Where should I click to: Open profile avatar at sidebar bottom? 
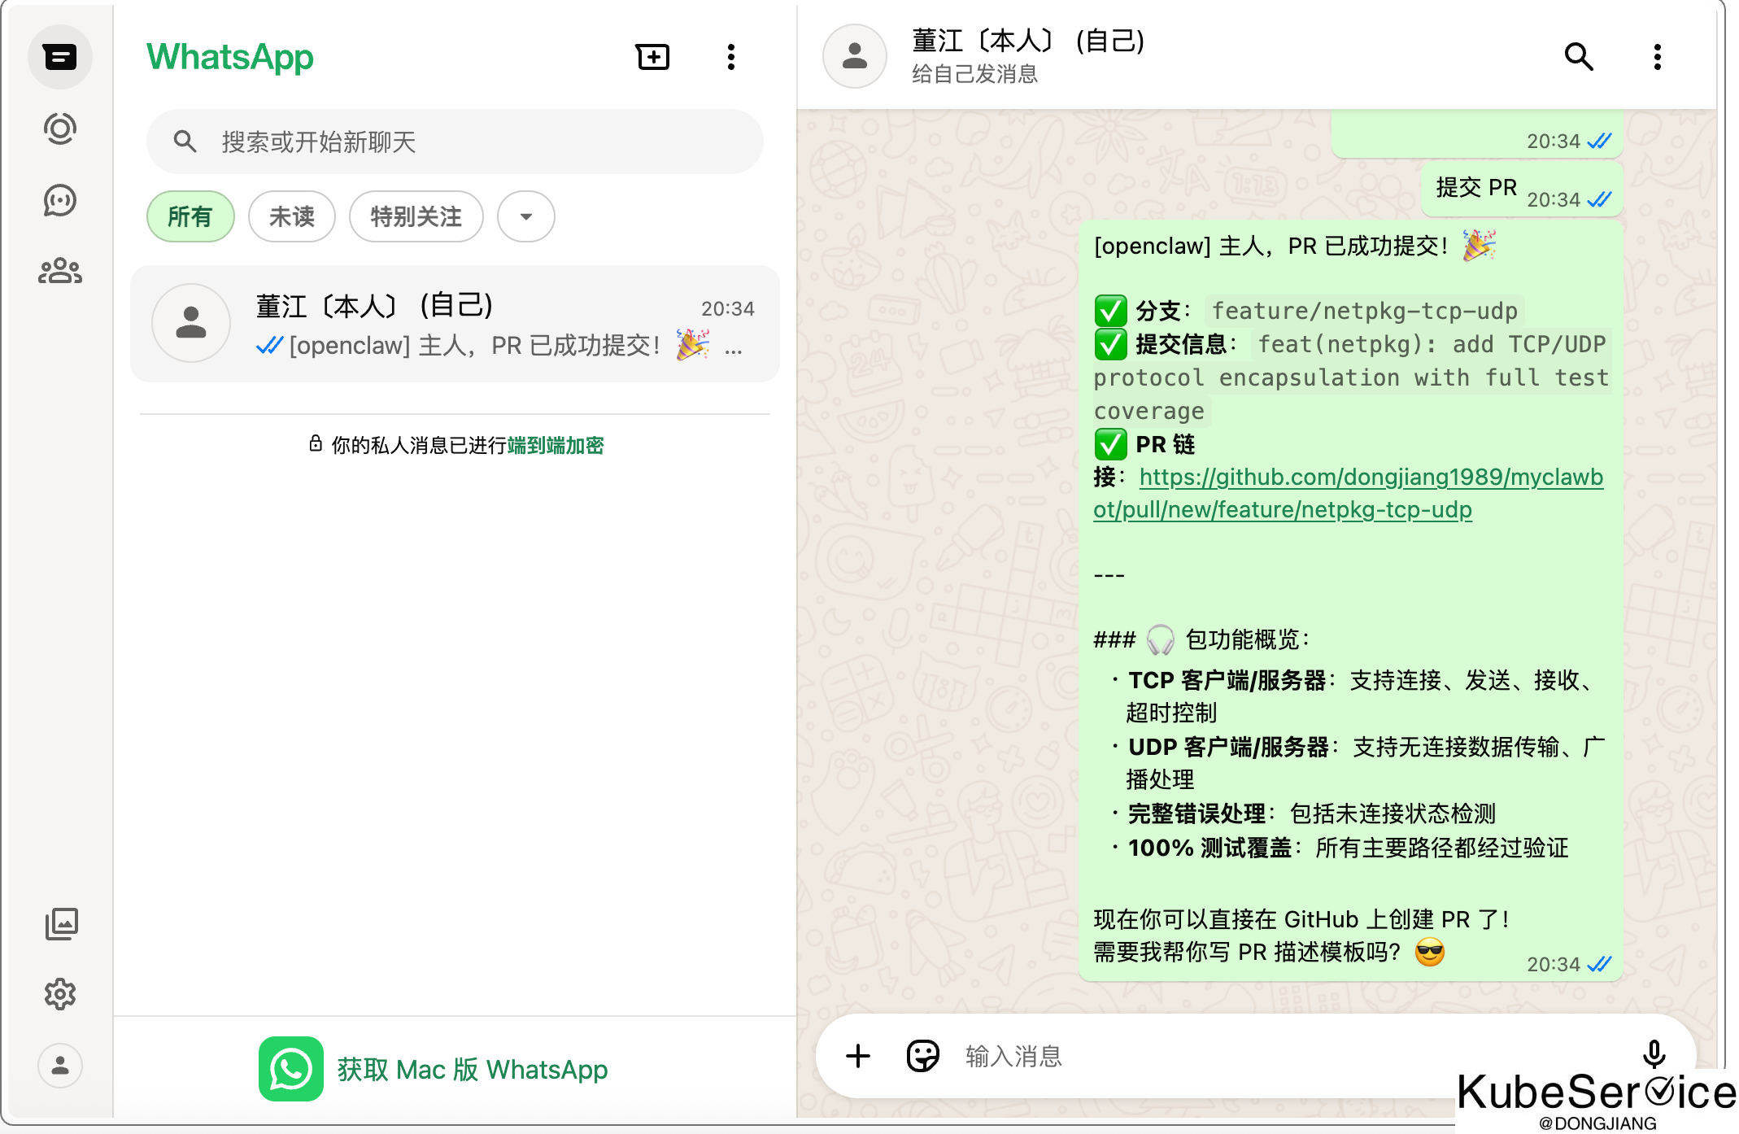[x=60, y=1066]
